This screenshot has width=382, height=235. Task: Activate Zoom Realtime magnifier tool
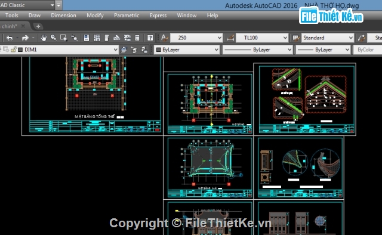pyautogui.click(x=53, y=38)
